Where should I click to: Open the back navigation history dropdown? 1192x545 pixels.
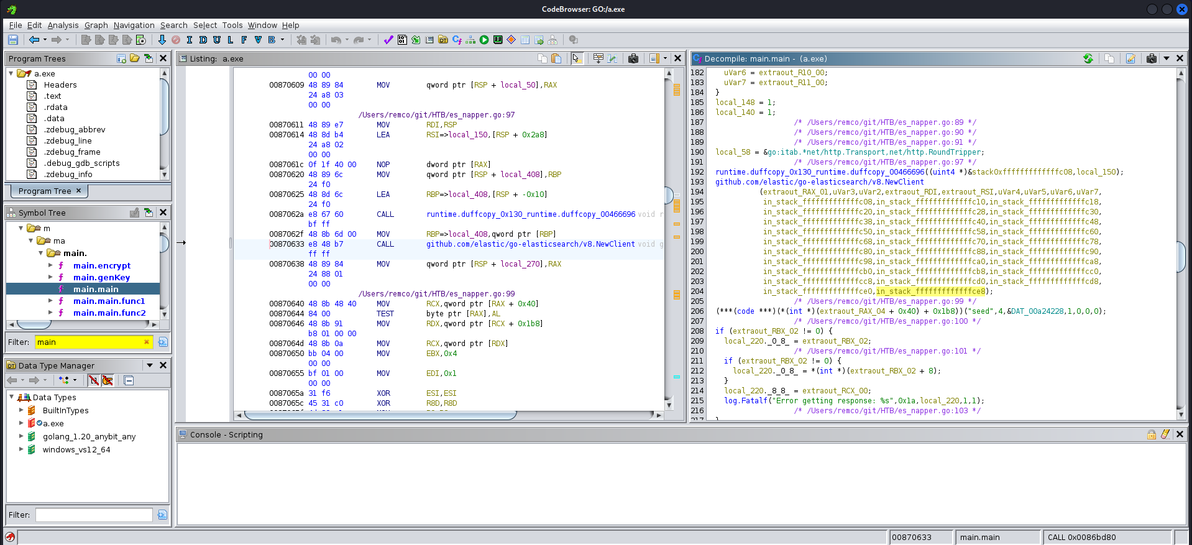(45, 40)
